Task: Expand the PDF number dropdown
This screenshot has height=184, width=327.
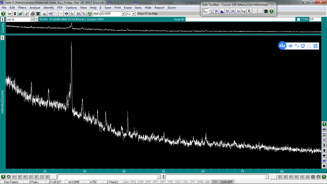Action: pos(123,14)
